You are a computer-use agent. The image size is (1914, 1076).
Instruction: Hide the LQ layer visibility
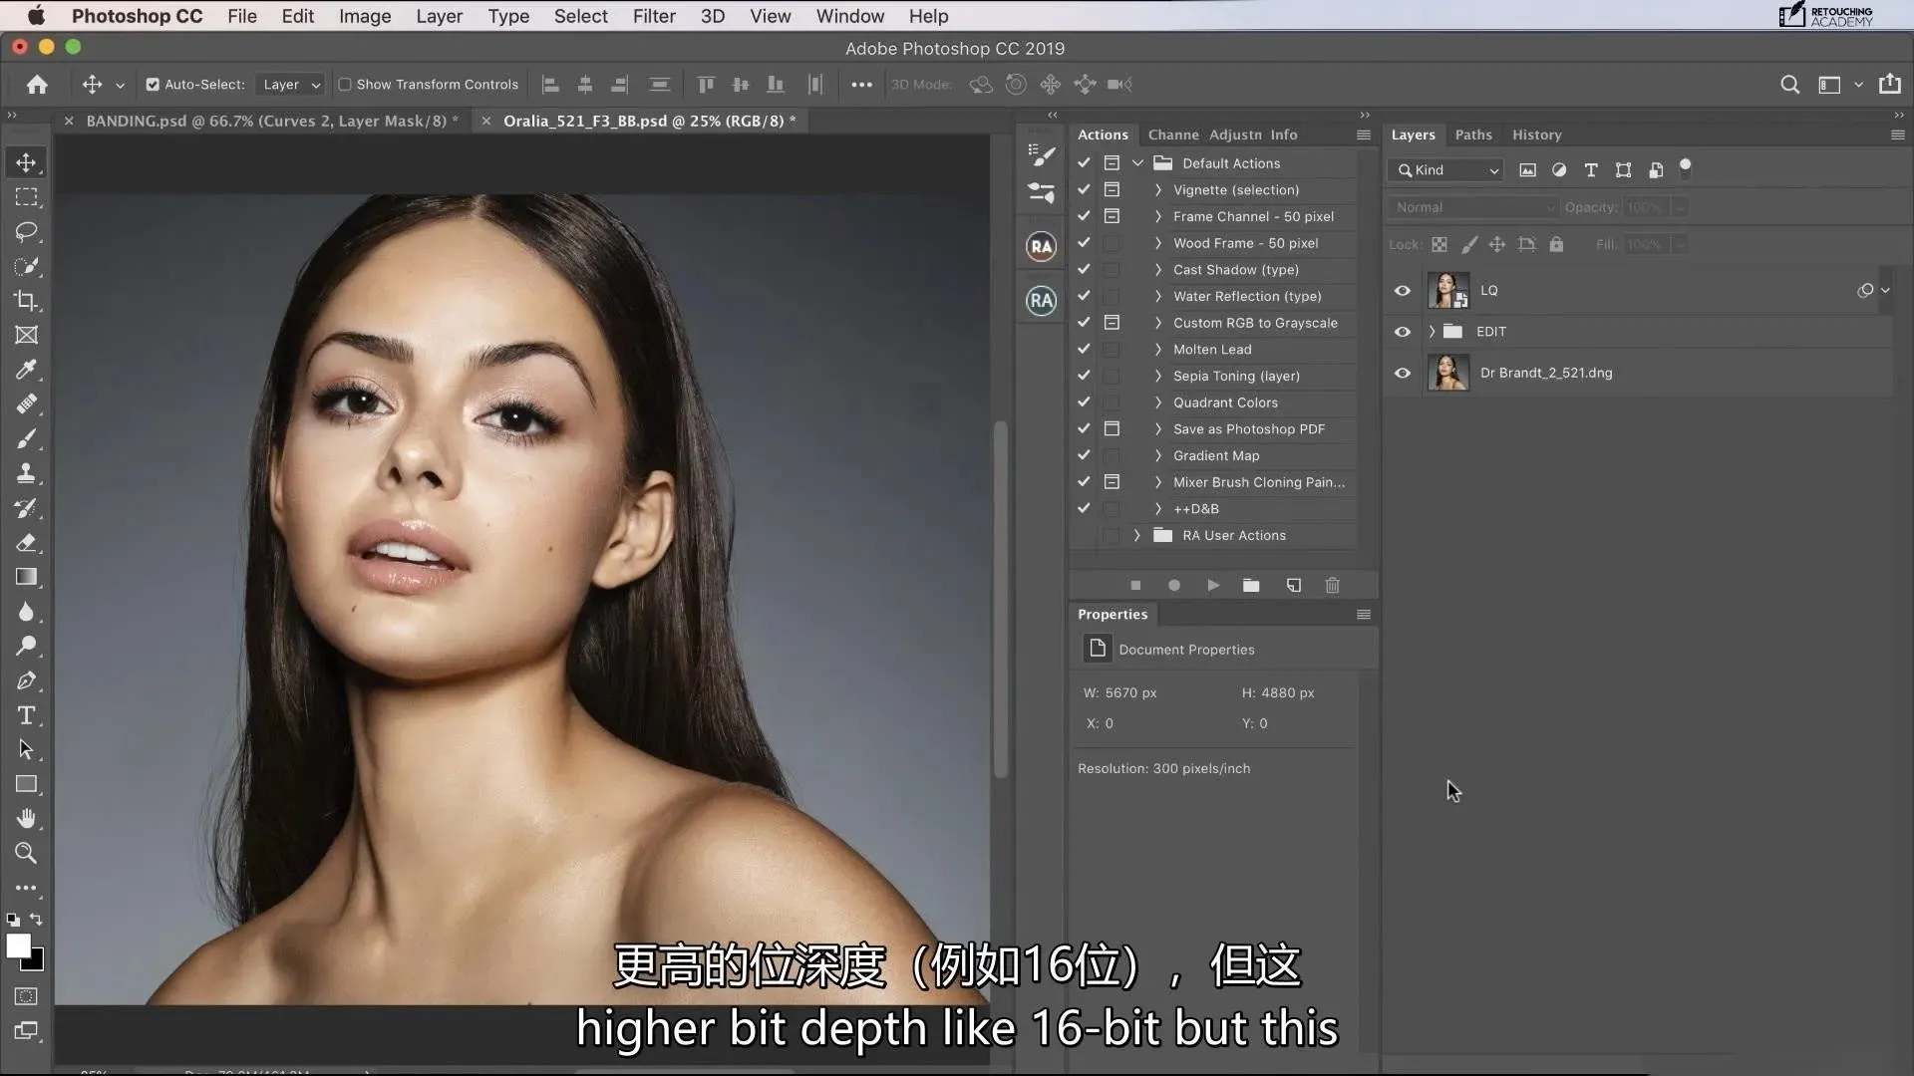pos(1402,291)
